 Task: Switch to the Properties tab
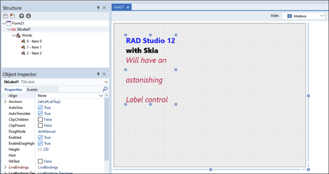point(13,90)
